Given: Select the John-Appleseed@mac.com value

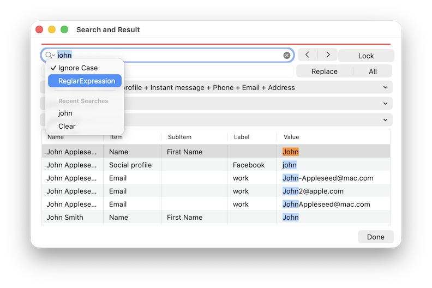Looking at the screenshot, I should [328, 178].
